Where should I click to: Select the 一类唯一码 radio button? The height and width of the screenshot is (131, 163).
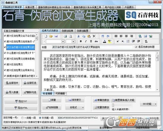tap(22, 118)
